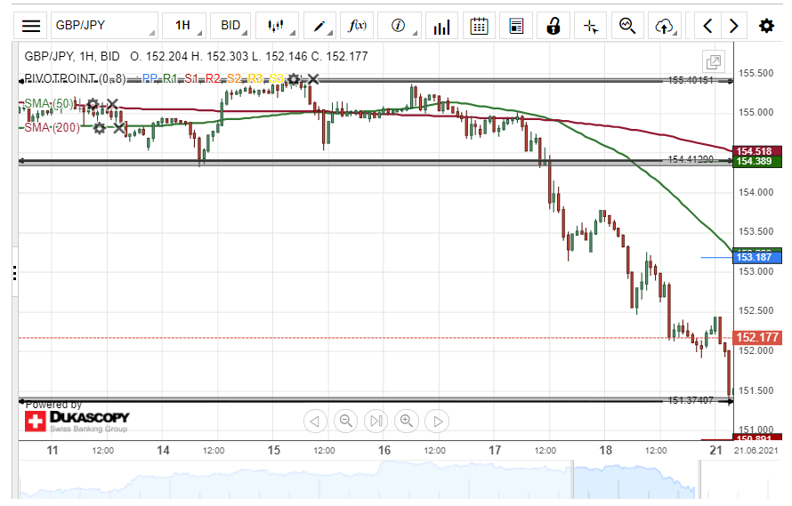Step the chart forward with circled triangle
Viewport: 792px width, 506px height.
point(438,422)
